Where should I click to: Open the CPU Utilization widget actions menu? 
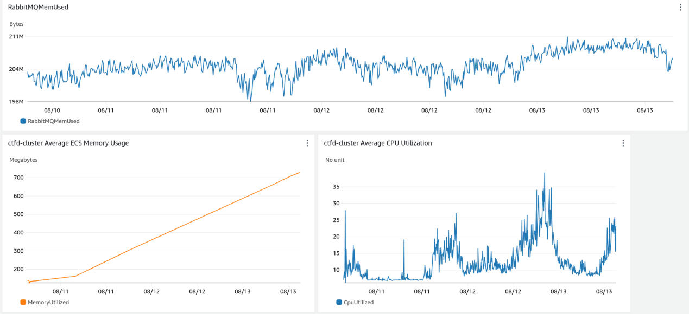623,143
